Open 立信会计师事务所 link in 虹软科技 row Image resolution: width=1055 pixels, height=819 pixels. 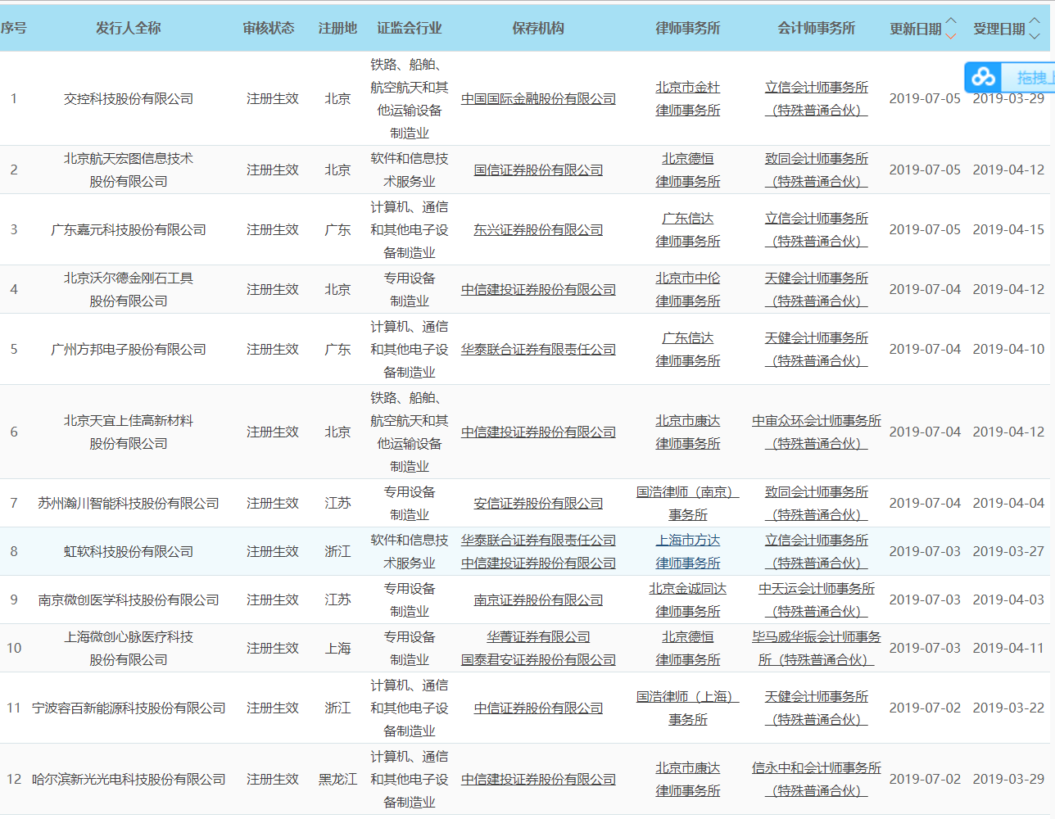coord(817,551)
